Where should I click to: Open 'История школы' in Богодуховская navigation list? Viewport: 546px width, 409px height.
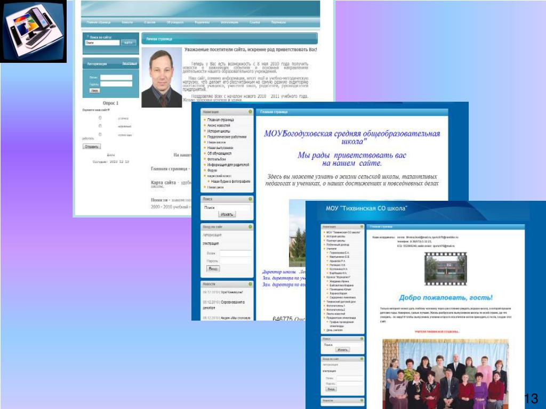click(x=219, y=131)
